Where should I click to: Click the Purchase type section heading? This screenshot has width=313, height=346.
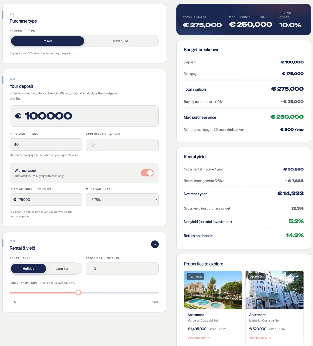tap(23, 21)
